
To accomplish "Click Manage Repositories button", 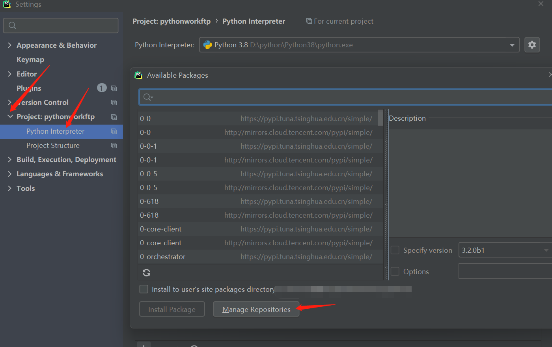I will (256, 309).
